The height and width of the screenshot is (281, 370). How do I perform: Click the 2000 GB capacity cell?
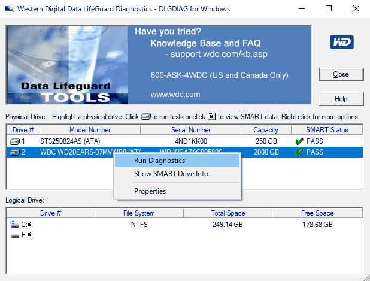[266, 152]
